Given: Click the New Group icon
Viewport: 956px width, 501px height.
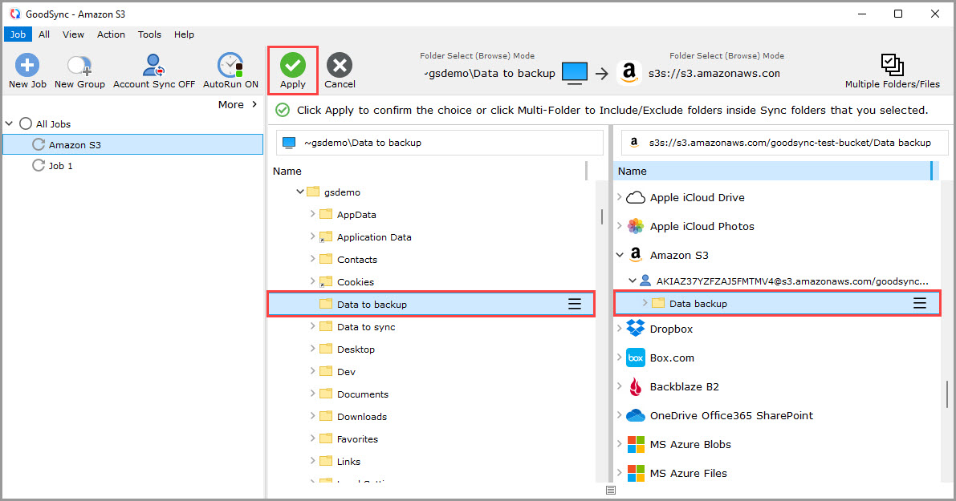Looking at the screenshot, I should (x=79, y=66).
